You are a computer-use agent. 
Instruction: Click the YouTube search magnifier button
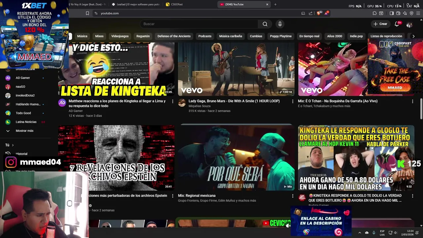(265, 24)
